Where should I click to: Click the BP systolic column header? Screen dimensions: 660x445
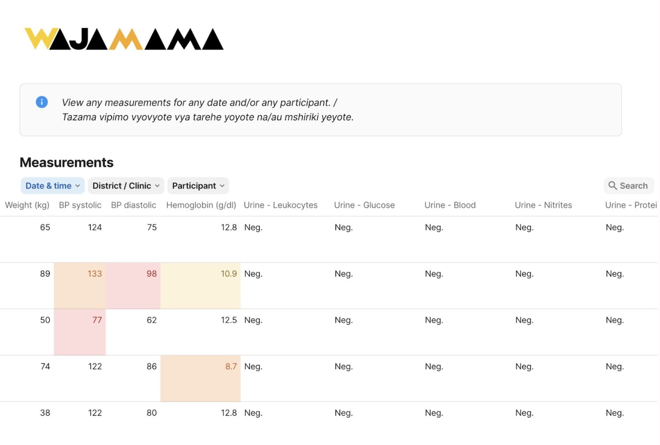[80, 205]
